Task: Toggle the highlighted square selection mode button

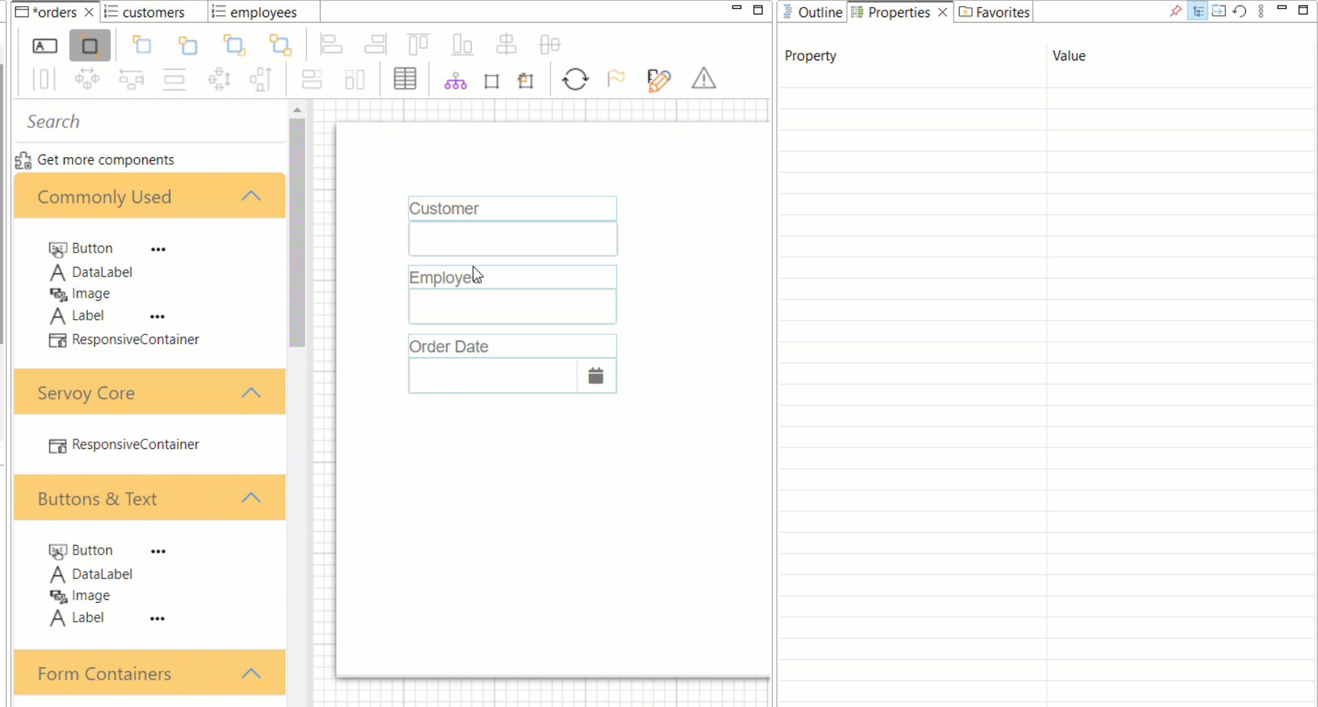Action: (90, 46)
